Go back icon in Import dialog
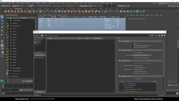The width and height of the screenshot is (179, 101). [152, 36]
